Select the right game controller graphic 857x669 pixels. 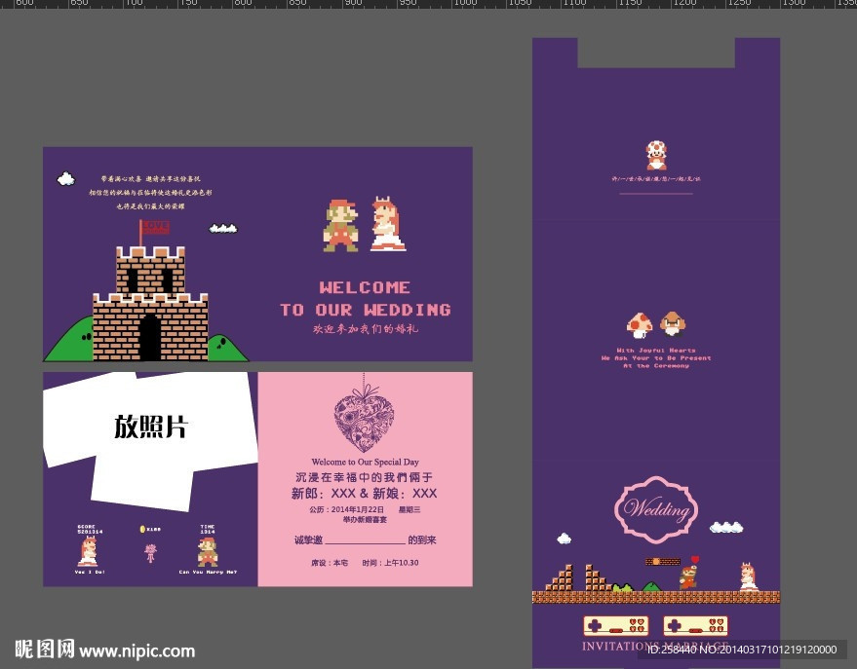tap(695, 626)
